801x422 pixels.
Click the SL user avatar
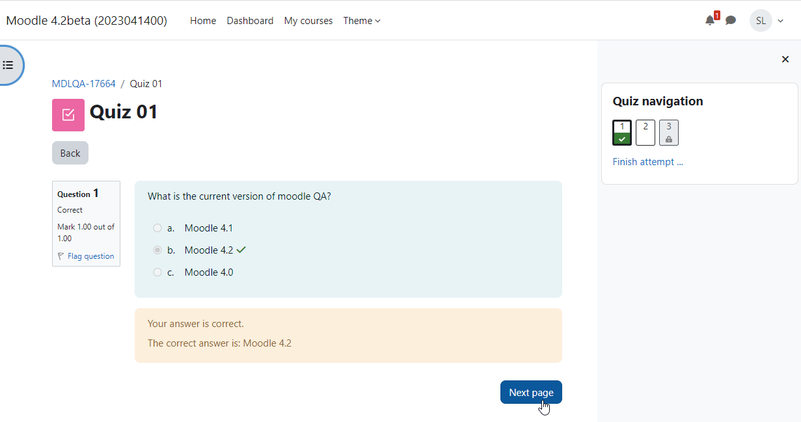click(761, 20)
